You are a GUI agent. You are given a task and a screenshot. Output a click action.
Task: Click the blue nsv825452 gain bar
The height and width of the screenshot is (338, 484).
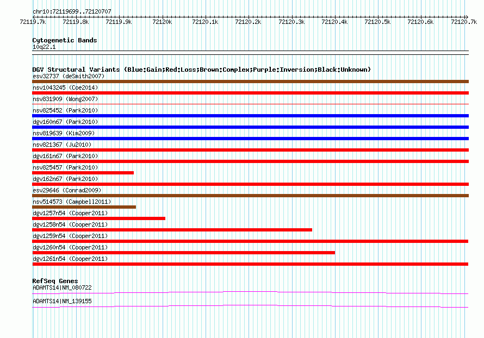click(x=250, y=116)
